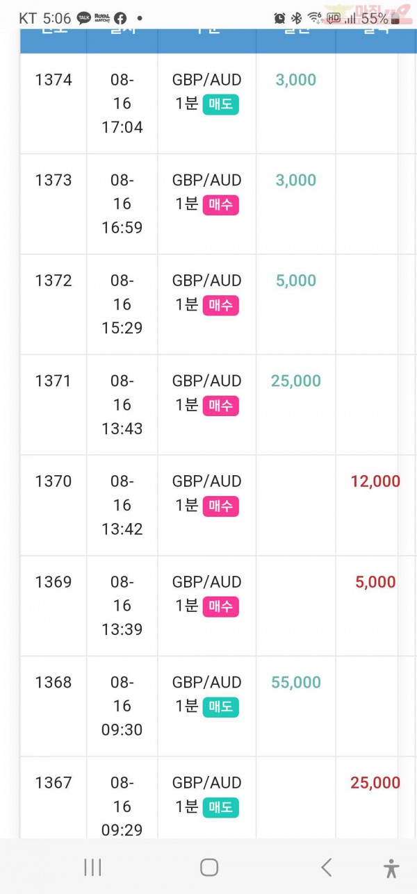Viewport: 417px width, 894px height.
Task: Select the 25,000 green amount in row 1371
Action: (x=296, y=381)
